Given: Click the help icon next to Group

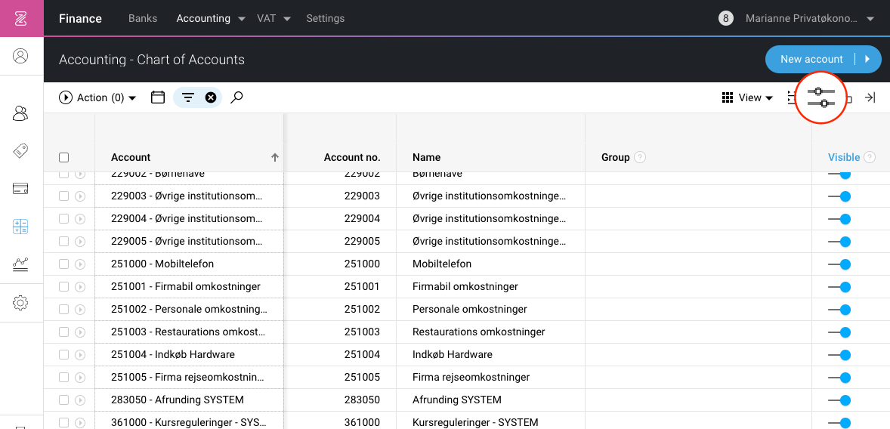Looking at the screenshot, I should coord(640,157).
